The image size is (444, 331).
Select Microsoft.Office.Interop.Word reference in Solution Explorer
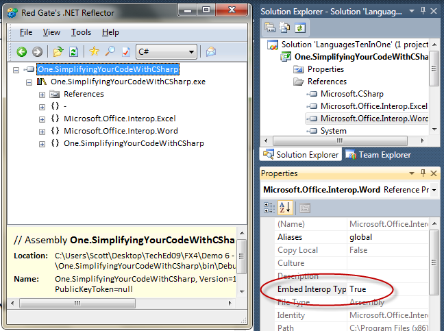pyautogui.click(x=374, y=119)
